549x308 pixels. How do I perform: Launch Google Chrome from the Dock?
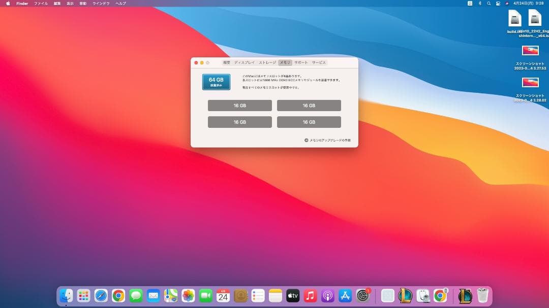pyautogui.click(x=118, y=295)
